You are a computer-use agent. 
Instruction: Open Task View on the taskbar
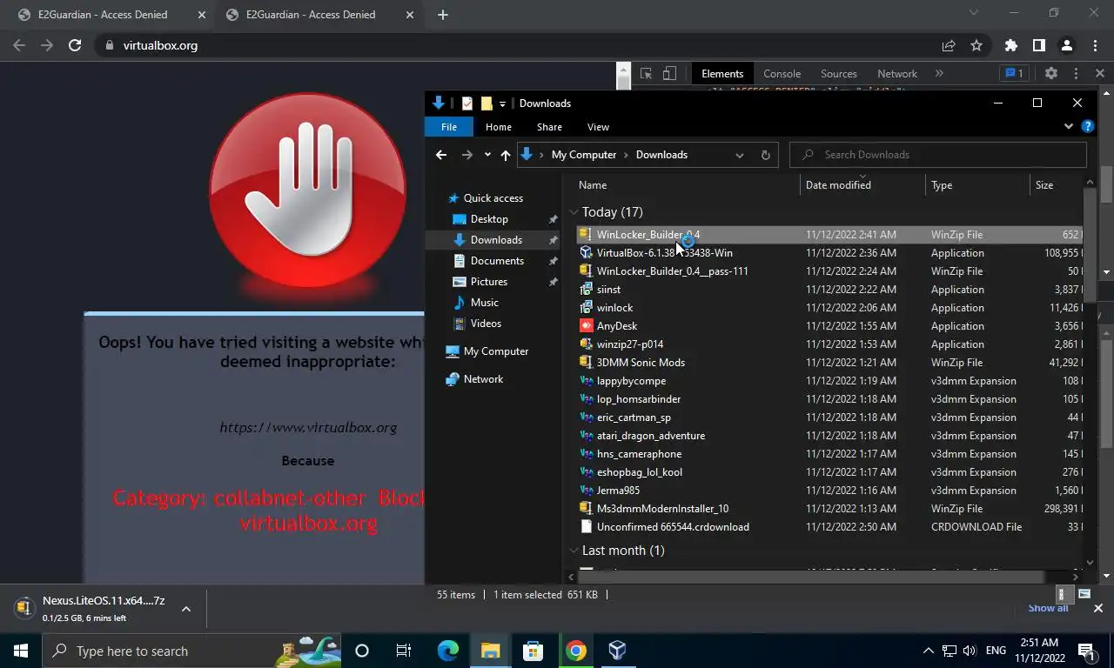pyautogui.click(x=404, y=651)
